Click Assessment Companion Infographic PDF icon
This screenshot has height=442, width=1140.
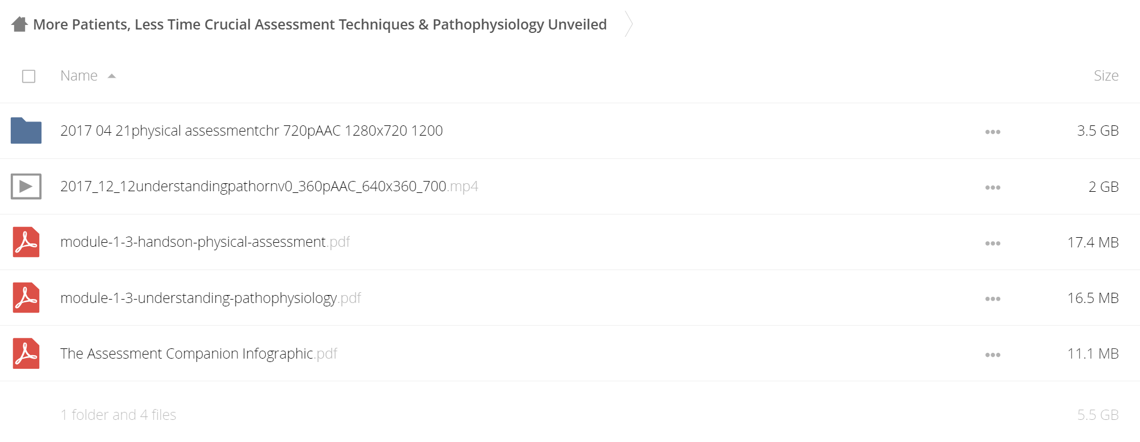(x=26, y=353)
